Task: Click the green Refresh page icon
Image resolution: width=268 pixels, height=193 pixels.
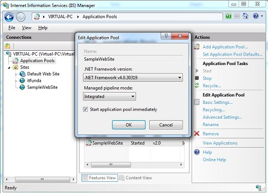Action: tap(228, 16)
